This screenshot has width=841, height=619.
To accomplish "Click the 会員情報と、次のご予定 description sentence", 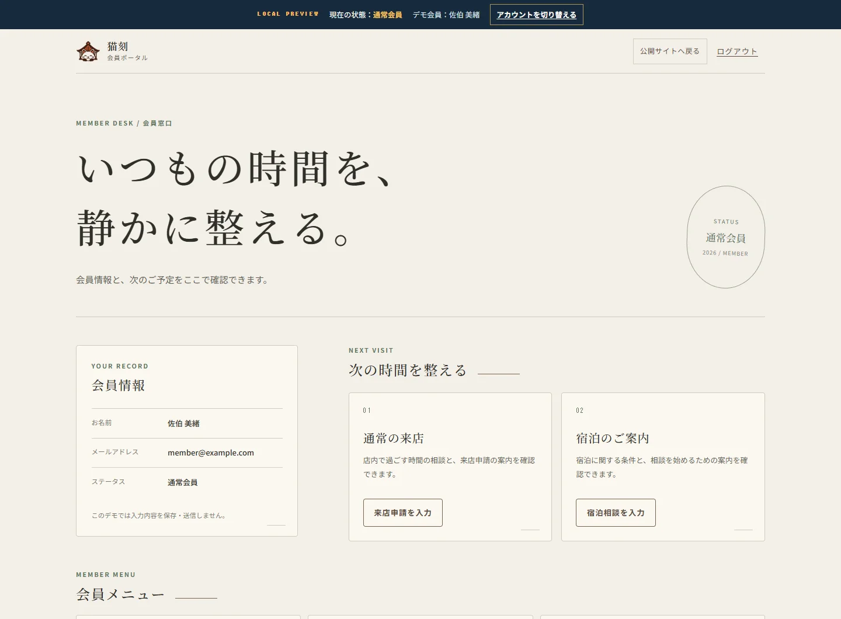I will (173, 280).
